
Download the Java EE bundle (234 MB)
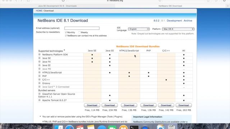110,105
